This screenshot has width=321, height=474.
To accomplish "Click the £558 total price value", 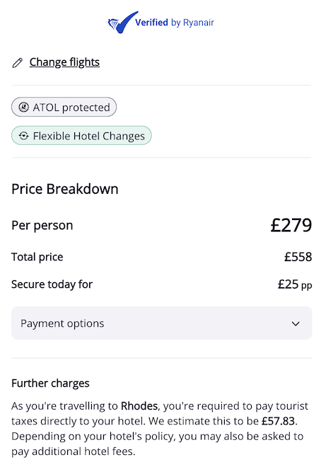I will pos(298,257).
